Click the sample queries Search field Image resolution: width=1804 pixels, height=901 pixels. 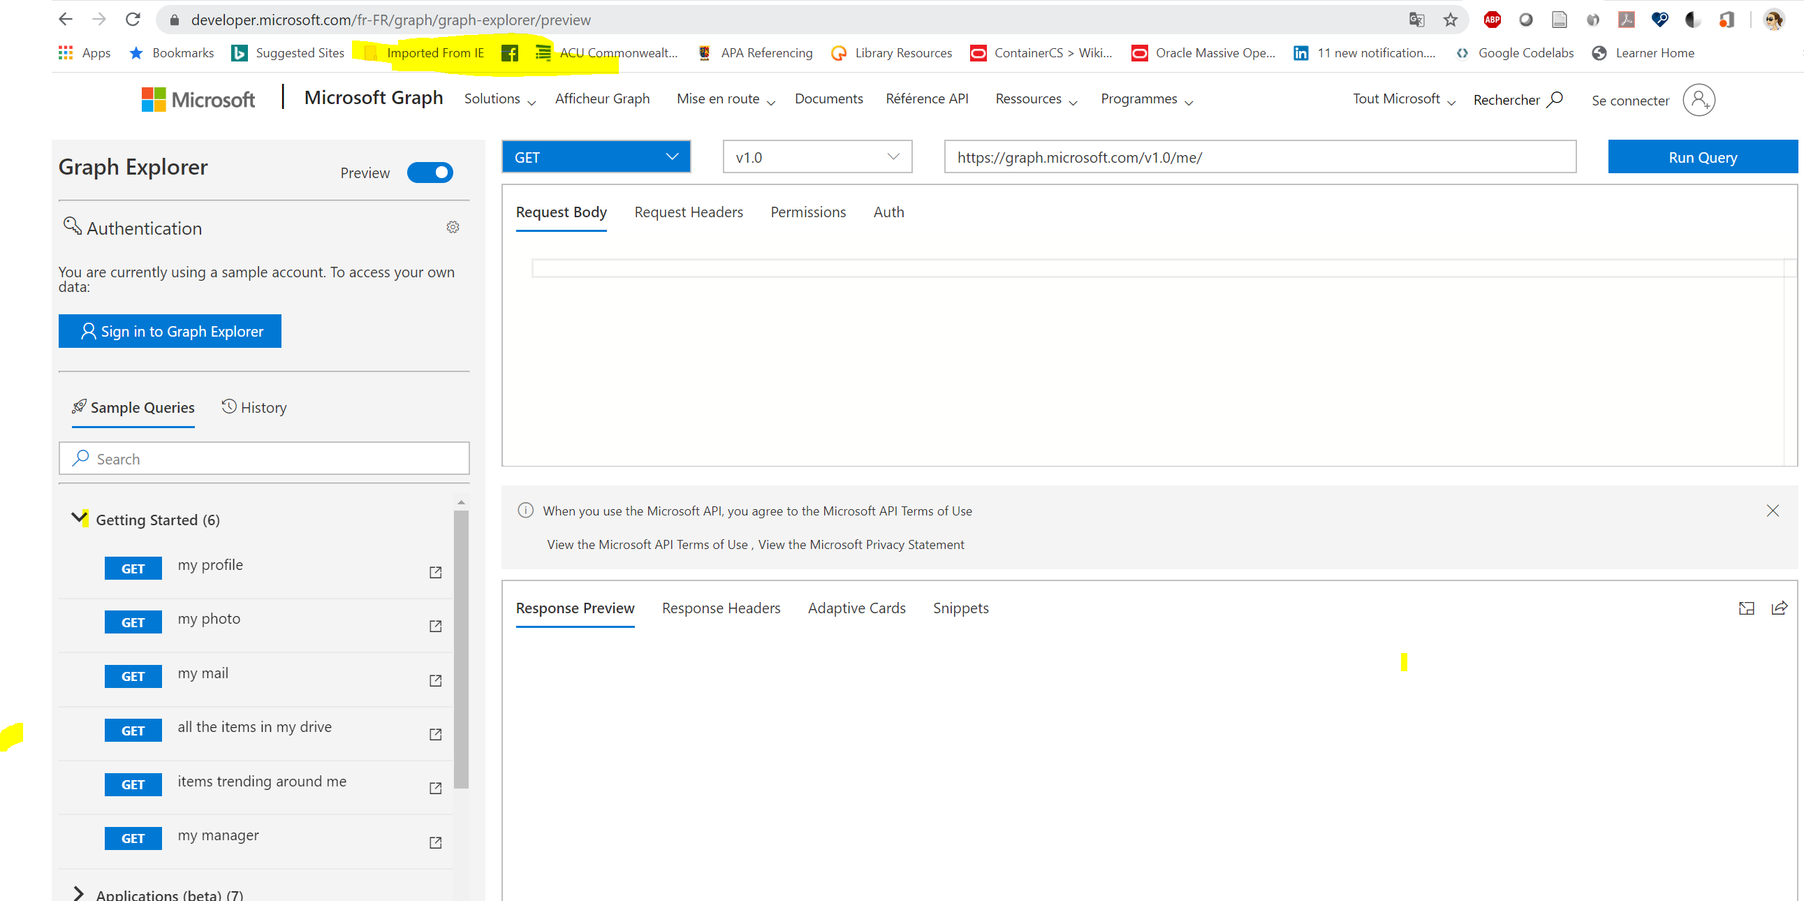(263, 458)
